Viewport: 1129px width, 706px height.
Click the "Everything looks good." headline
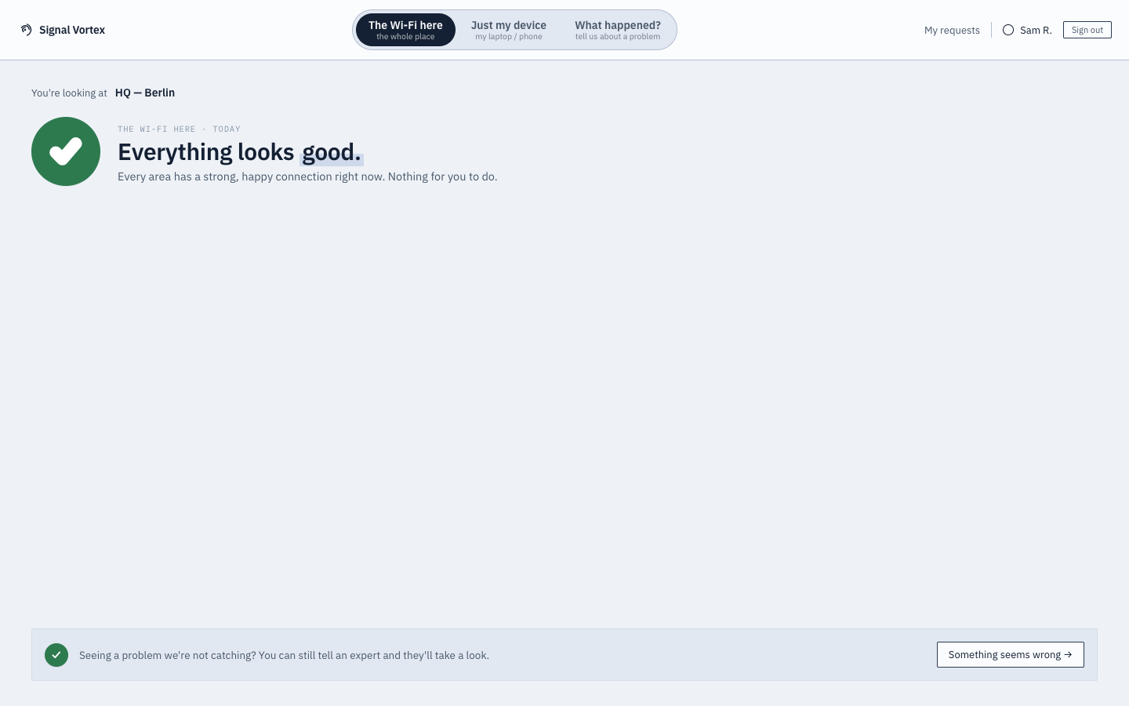(240, 152)
